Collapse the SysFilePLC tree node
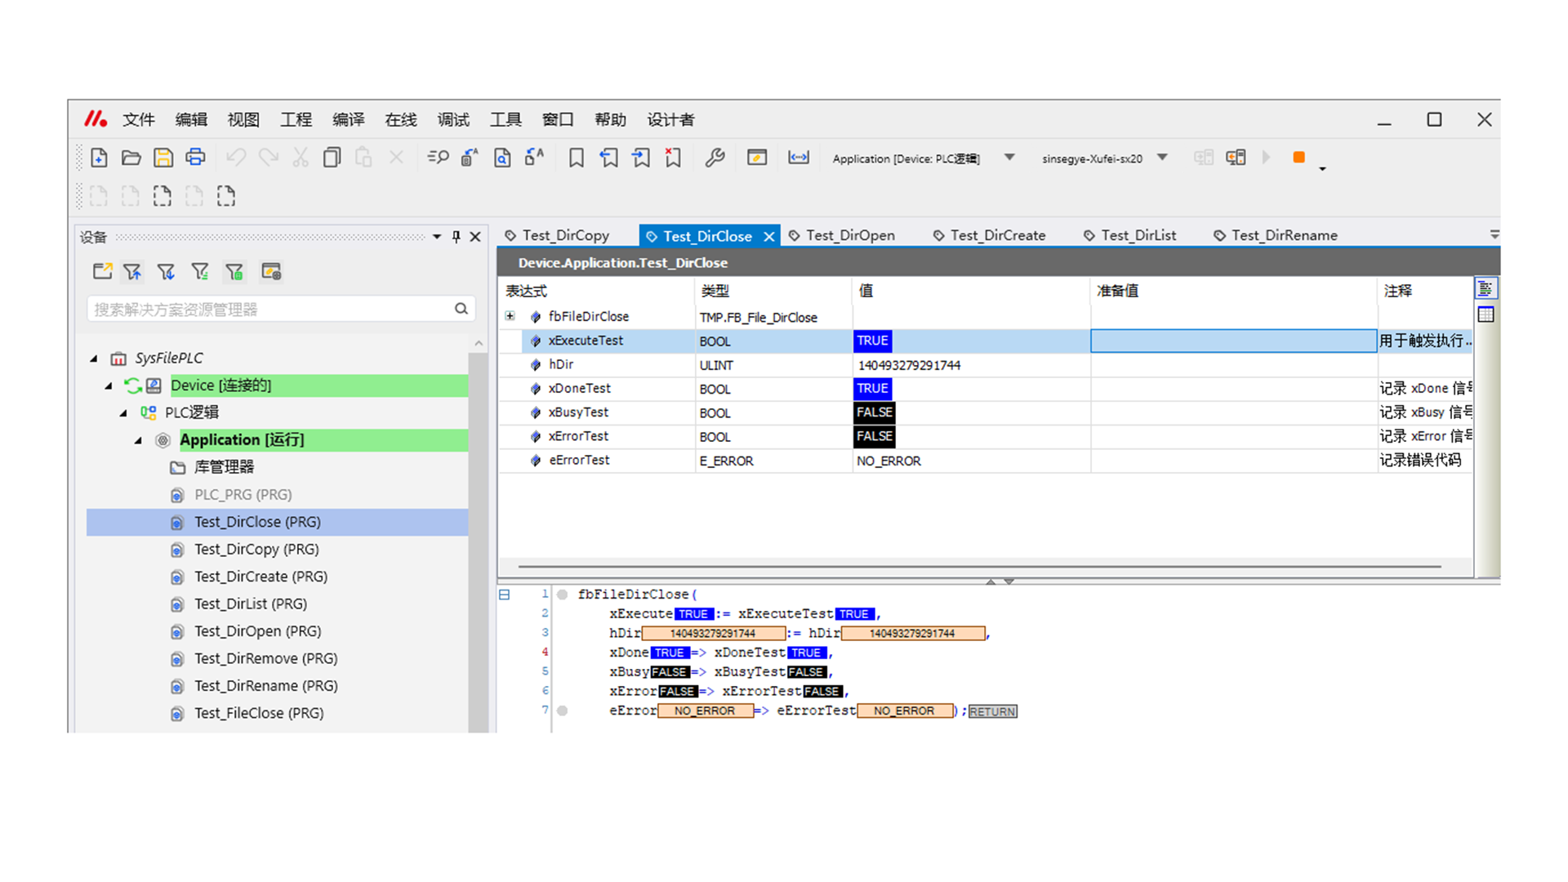1568x882 pixels. (x=94, y=359)
